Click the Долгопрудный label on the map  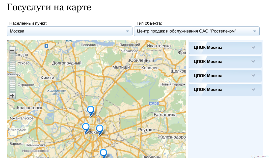[67, 63]
